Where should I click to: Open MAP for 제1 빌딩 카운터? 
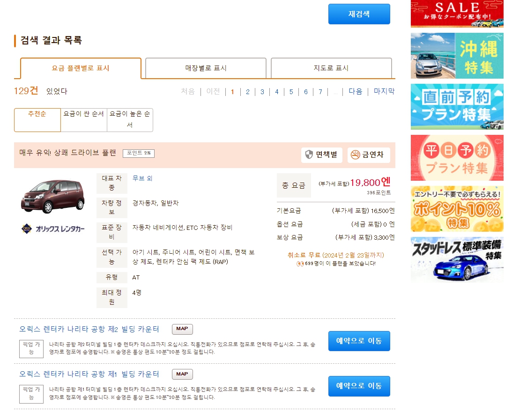pyautogui.click(x=182, y=374)
